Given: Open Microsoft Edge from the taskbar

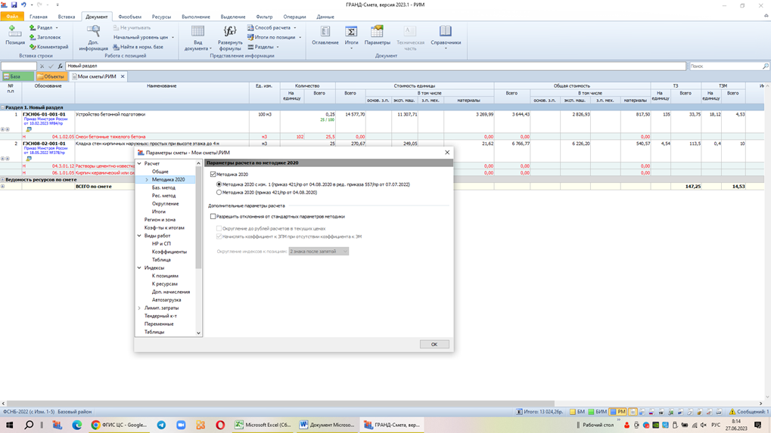Looking at the screenshot, I should pos(76,425).
